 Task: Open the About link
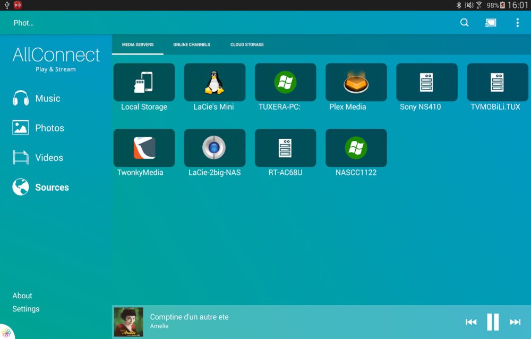click(22, 296)
